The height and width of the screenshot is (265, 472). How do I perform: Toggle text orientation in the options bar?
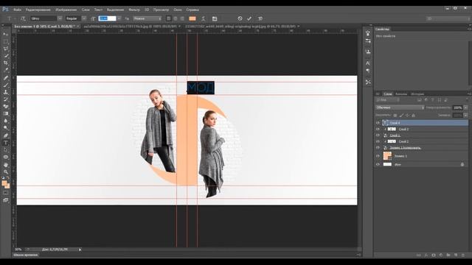[23, 18]
